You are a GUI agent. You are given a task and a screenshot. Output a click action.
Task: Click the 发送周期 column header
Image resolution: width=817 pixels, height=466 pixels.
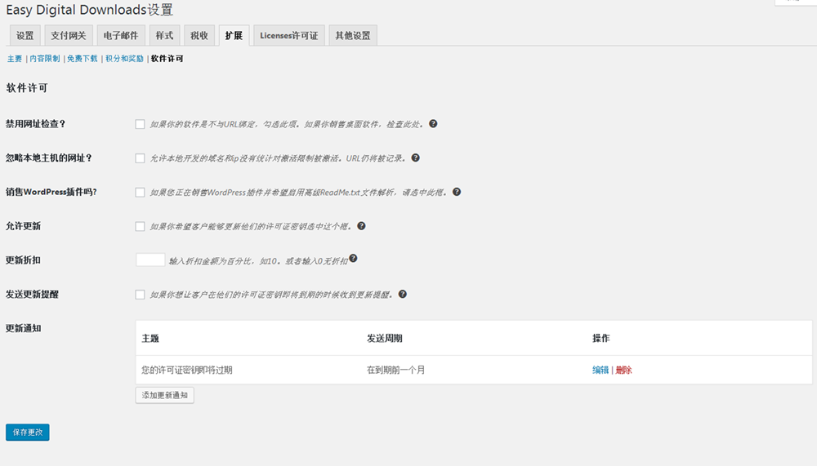click(385, 339)
